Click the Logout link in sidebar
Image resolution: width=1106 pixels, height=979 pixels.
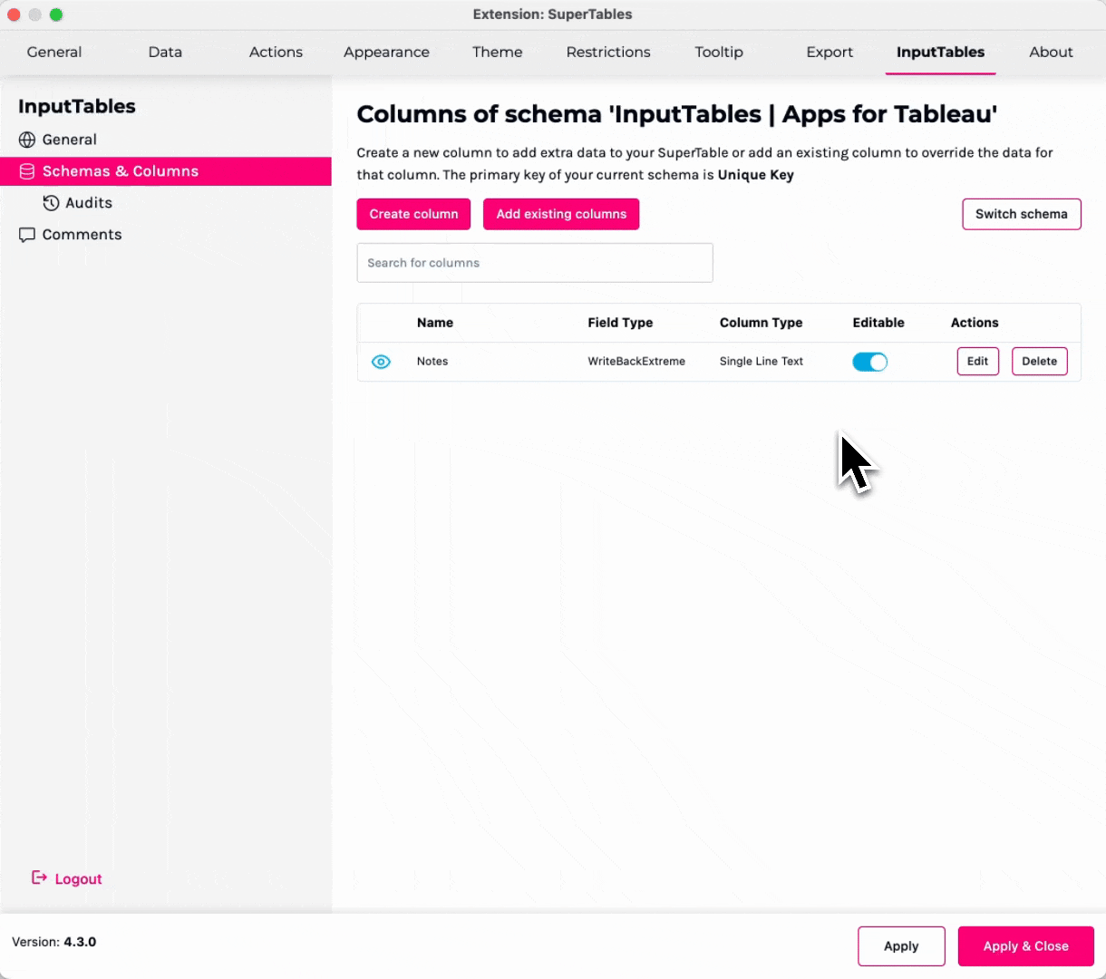78,879
